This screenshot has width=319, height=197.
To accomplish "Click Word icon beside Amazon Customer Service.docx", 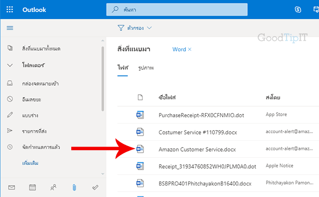I will pyautogui.click(x=140, y=149).
